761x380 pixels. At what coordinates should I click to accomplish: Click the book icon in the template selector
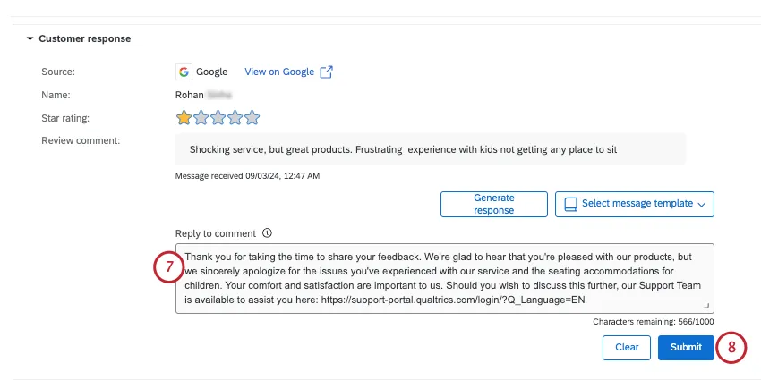tap(569, 204)
